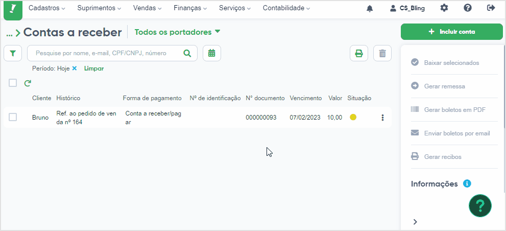Expand the Vendas menu
Screen dimensions: 506x231
pyautogui.click(x=148, y=8)
